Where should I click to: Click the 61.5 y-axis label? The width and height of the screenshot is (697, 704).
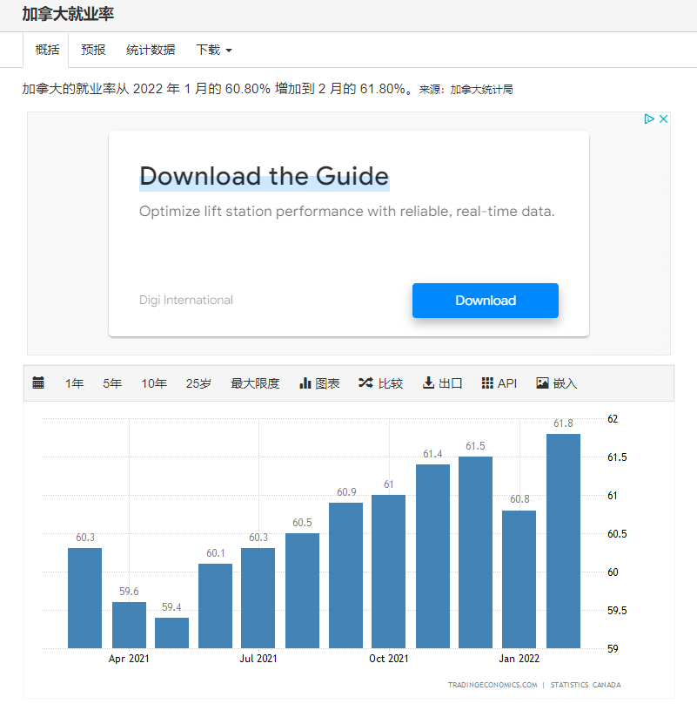(617, 457)
